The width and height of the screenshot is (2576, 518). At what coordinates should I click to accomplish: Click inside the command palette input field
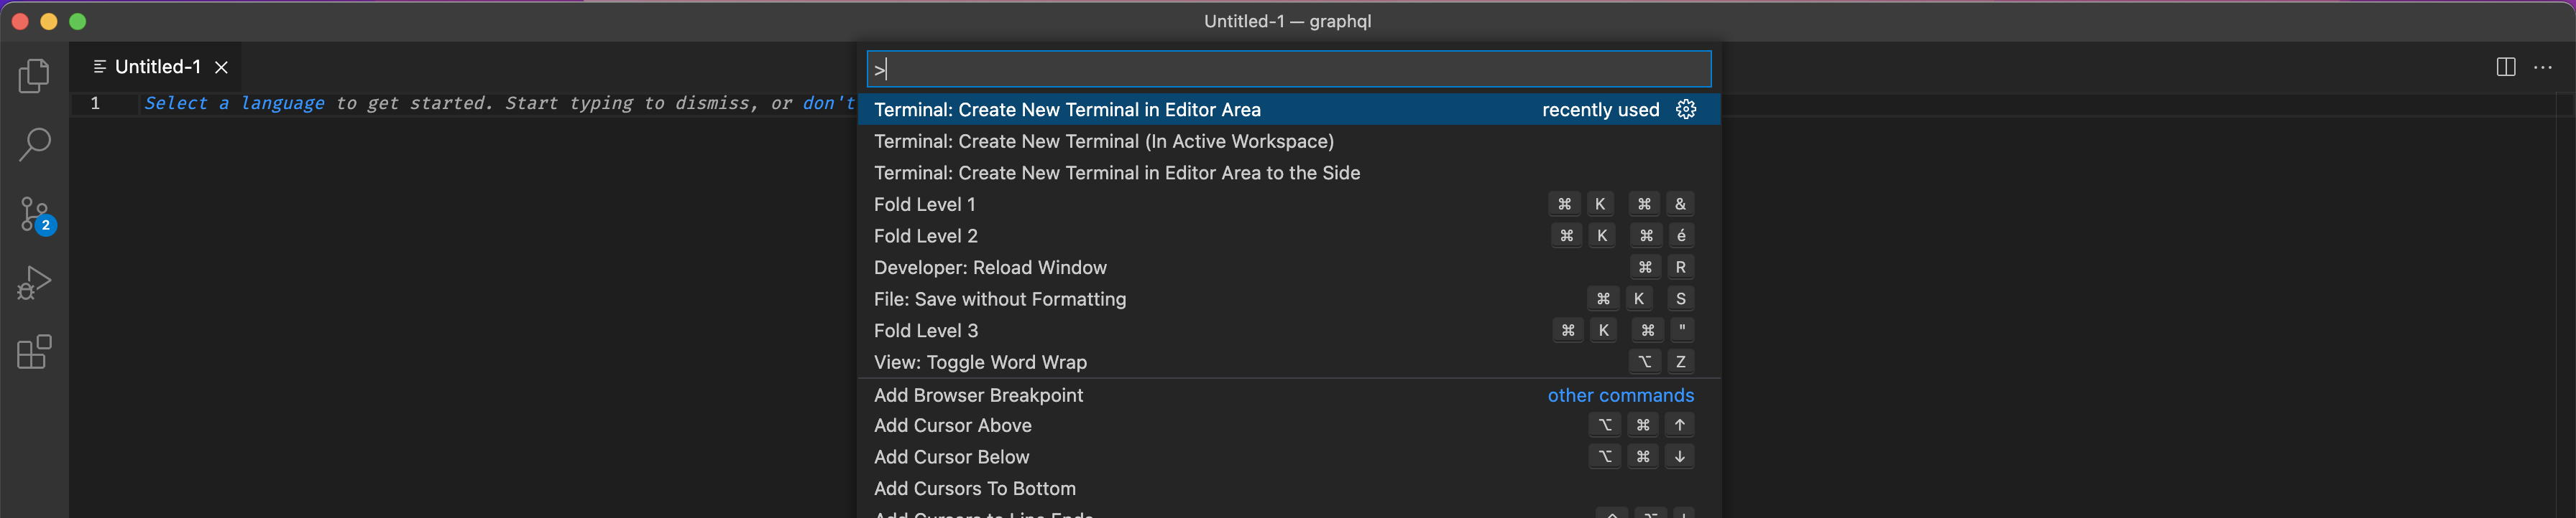coord(1288,68)
